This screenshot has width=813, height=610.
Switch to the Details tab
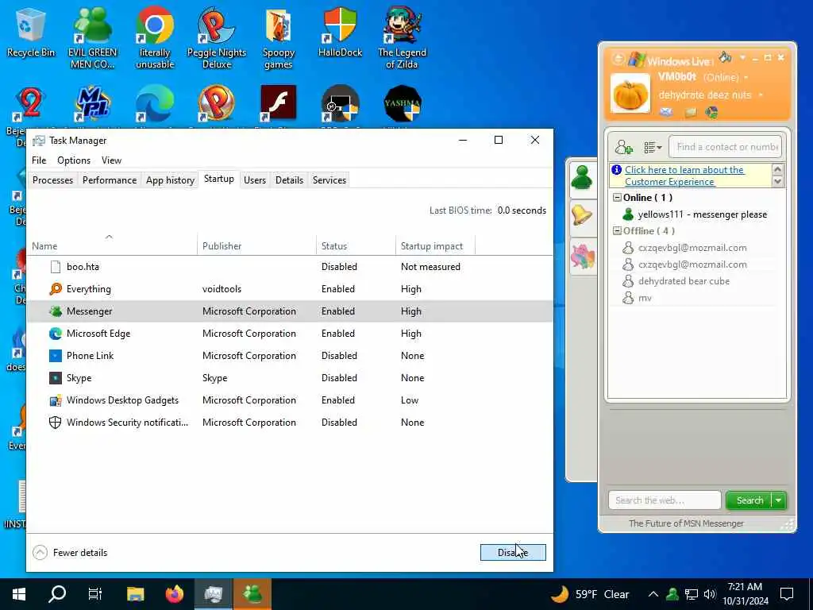(289, 180)
